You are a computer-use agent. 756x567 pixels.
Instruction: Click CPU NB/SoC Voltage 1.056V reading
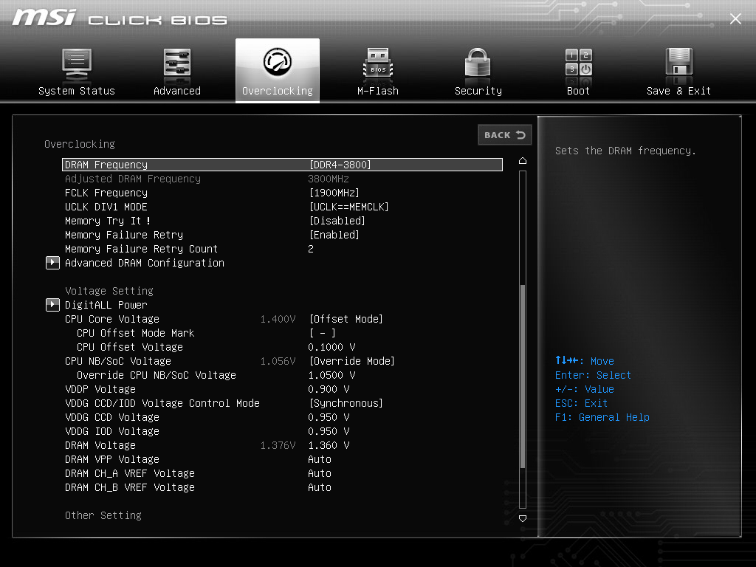278,361
